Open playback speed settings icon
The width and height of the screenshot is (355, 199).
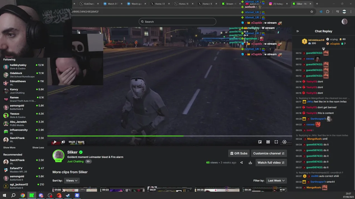pyautogui.click(x=284, y=142)
